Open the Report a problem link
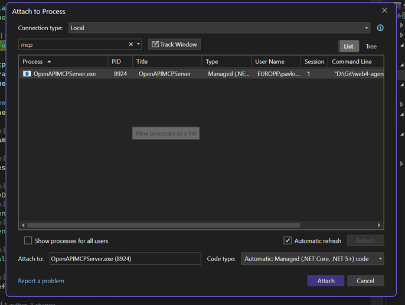The width and height of the screenshot is (405, 305). click(41, 281)
